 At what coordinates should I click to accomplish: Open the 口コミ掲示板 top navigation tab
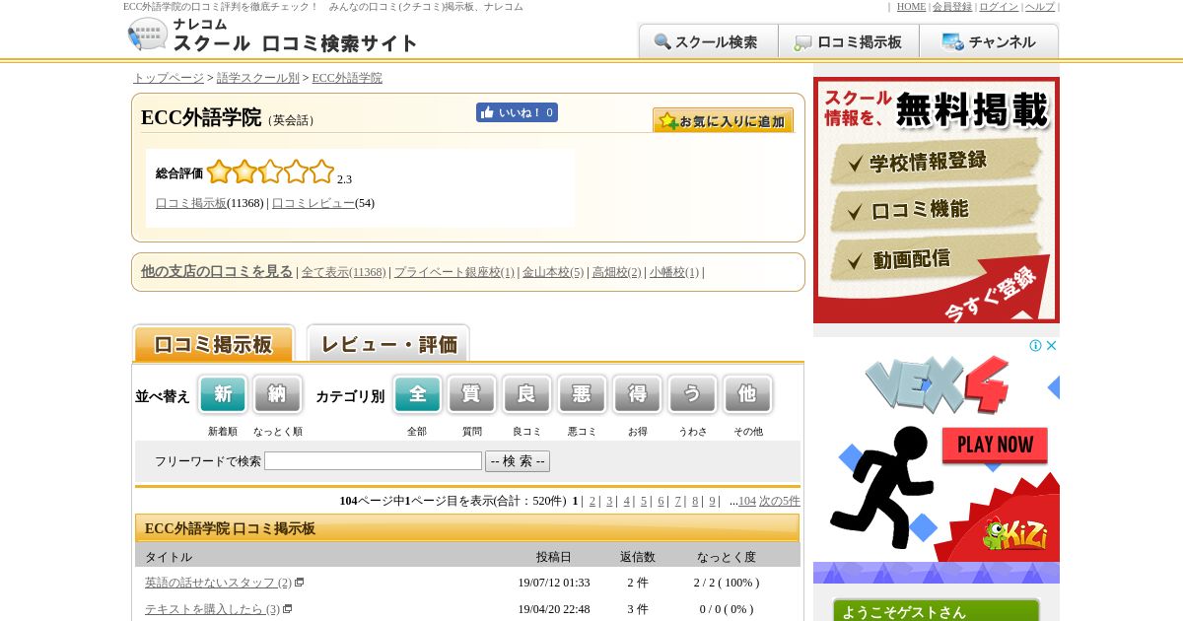(849, 41)
